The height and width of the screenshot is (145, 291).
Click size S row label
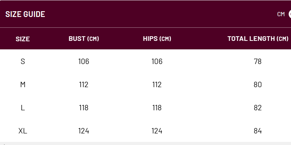pyautogui.click(x=23, y=61)
